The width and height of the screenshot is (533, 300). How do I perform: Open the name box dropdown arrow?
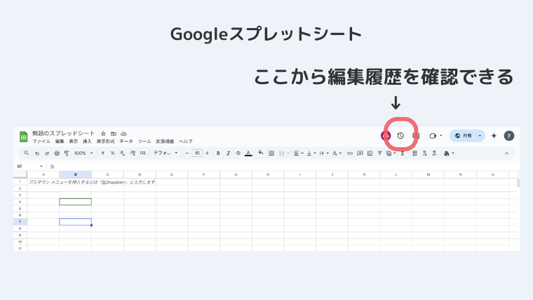click(41, 166)
